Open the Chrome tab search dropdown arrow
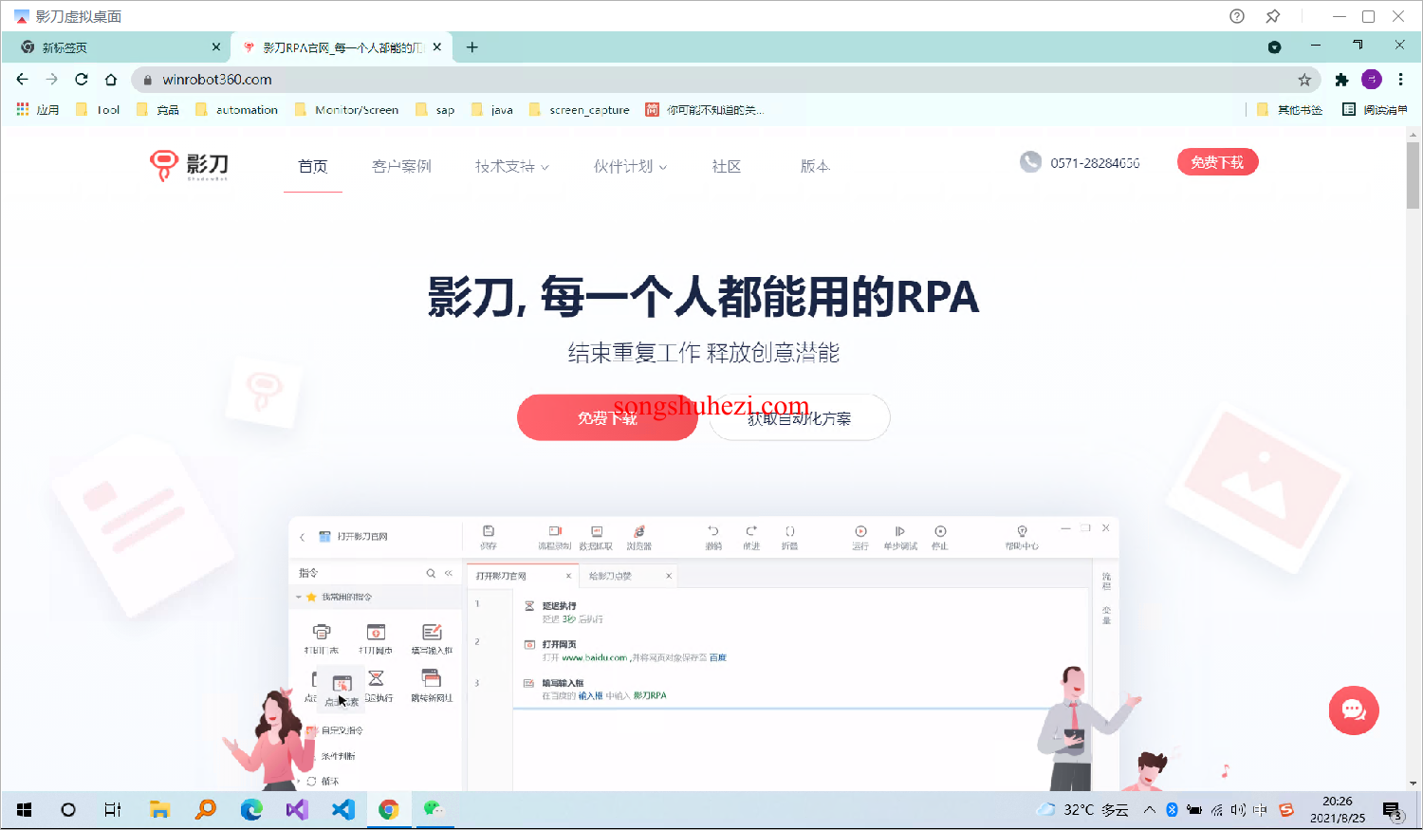The height and width of the screenshot is (830, 1423). tap(1275, 47)
